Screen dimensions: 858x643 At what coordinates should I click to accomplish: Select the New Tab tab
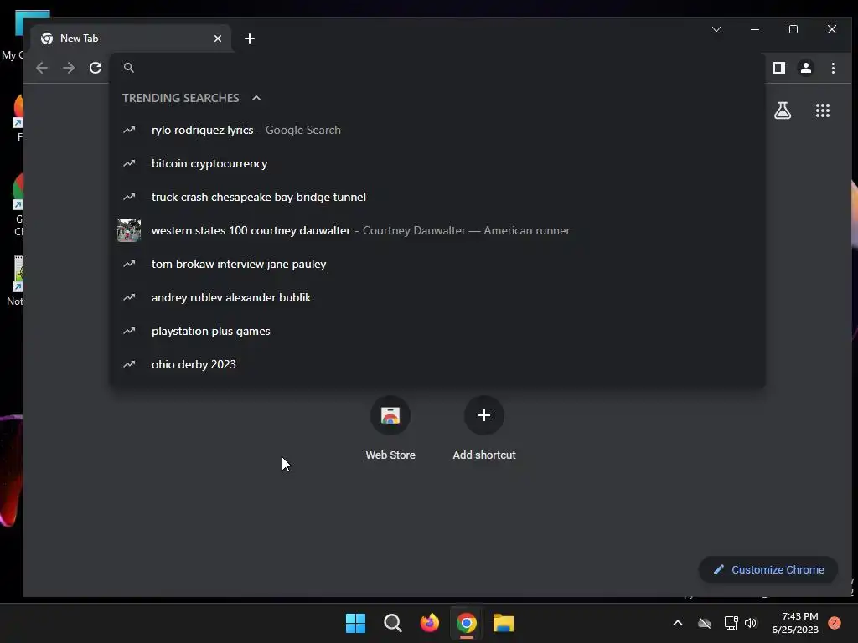[x=132, y=39]
